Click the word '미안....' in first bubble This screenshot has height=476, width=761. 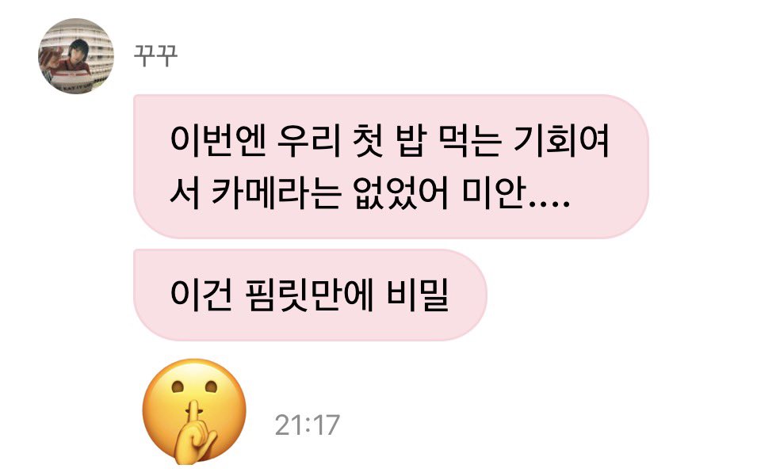pyautogui.click(x=515, y=193)
